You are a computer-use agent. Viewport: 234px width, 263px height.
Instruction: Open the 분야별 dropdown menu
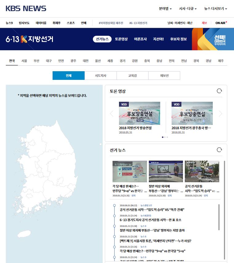pyautogui.click(x=165, y=9)
